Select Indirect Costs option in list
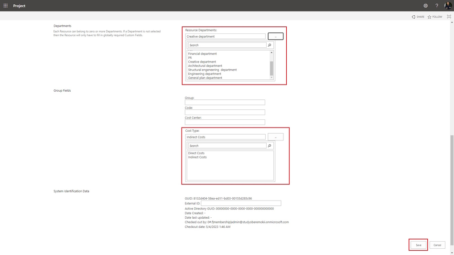The image size is (454, 255). (x=197, y=157)
